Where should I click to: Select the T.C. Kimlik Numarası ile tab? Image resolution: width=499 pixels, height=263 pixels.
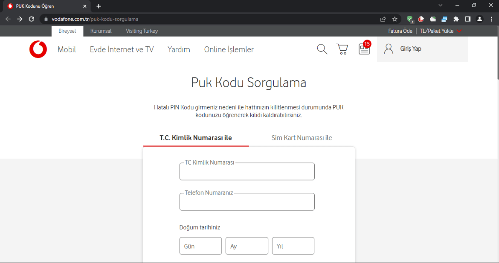(x=196, y=138)
